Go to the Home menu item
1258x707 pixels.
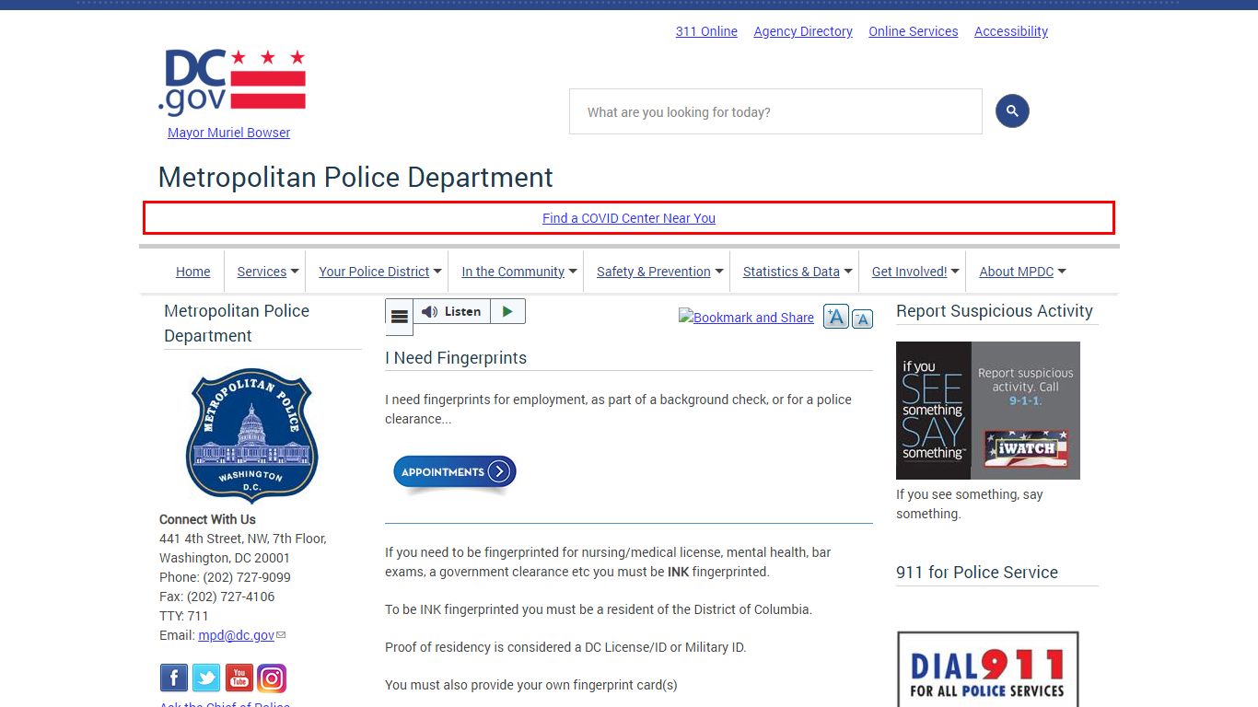[193, 272]
